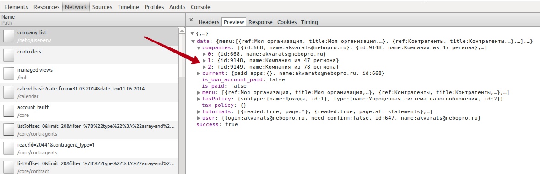Screen dimensions: 540x174
Task: Click the success: true property
Action: [x=217, y=125]
